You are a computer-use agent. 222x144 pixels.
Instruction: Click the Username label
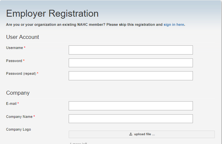(x=14, y=48)
